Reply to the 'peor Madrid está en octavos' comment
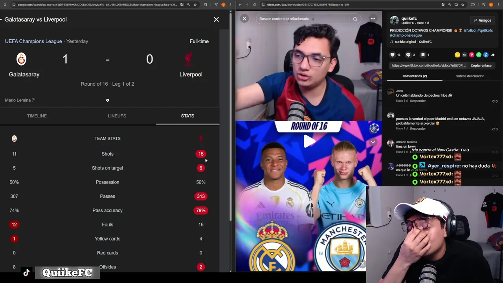503x283 pixels. tap(418, 129)
